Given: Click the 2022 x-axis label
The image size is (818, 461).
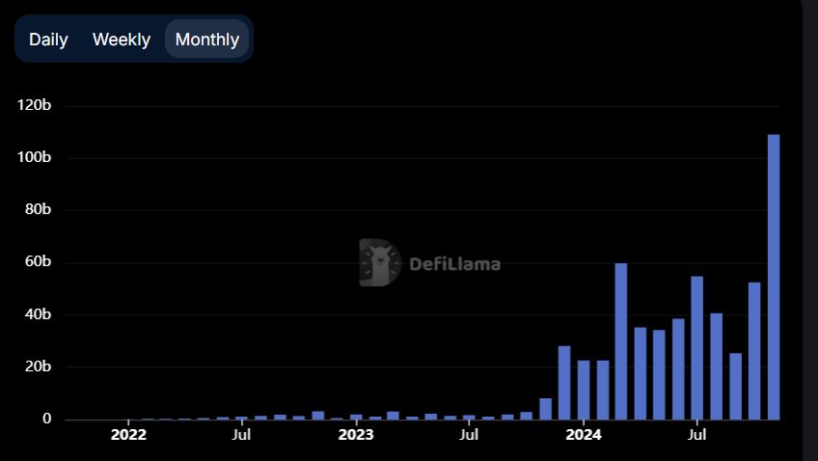Looking at the screenshot, I should pos(128,435).
